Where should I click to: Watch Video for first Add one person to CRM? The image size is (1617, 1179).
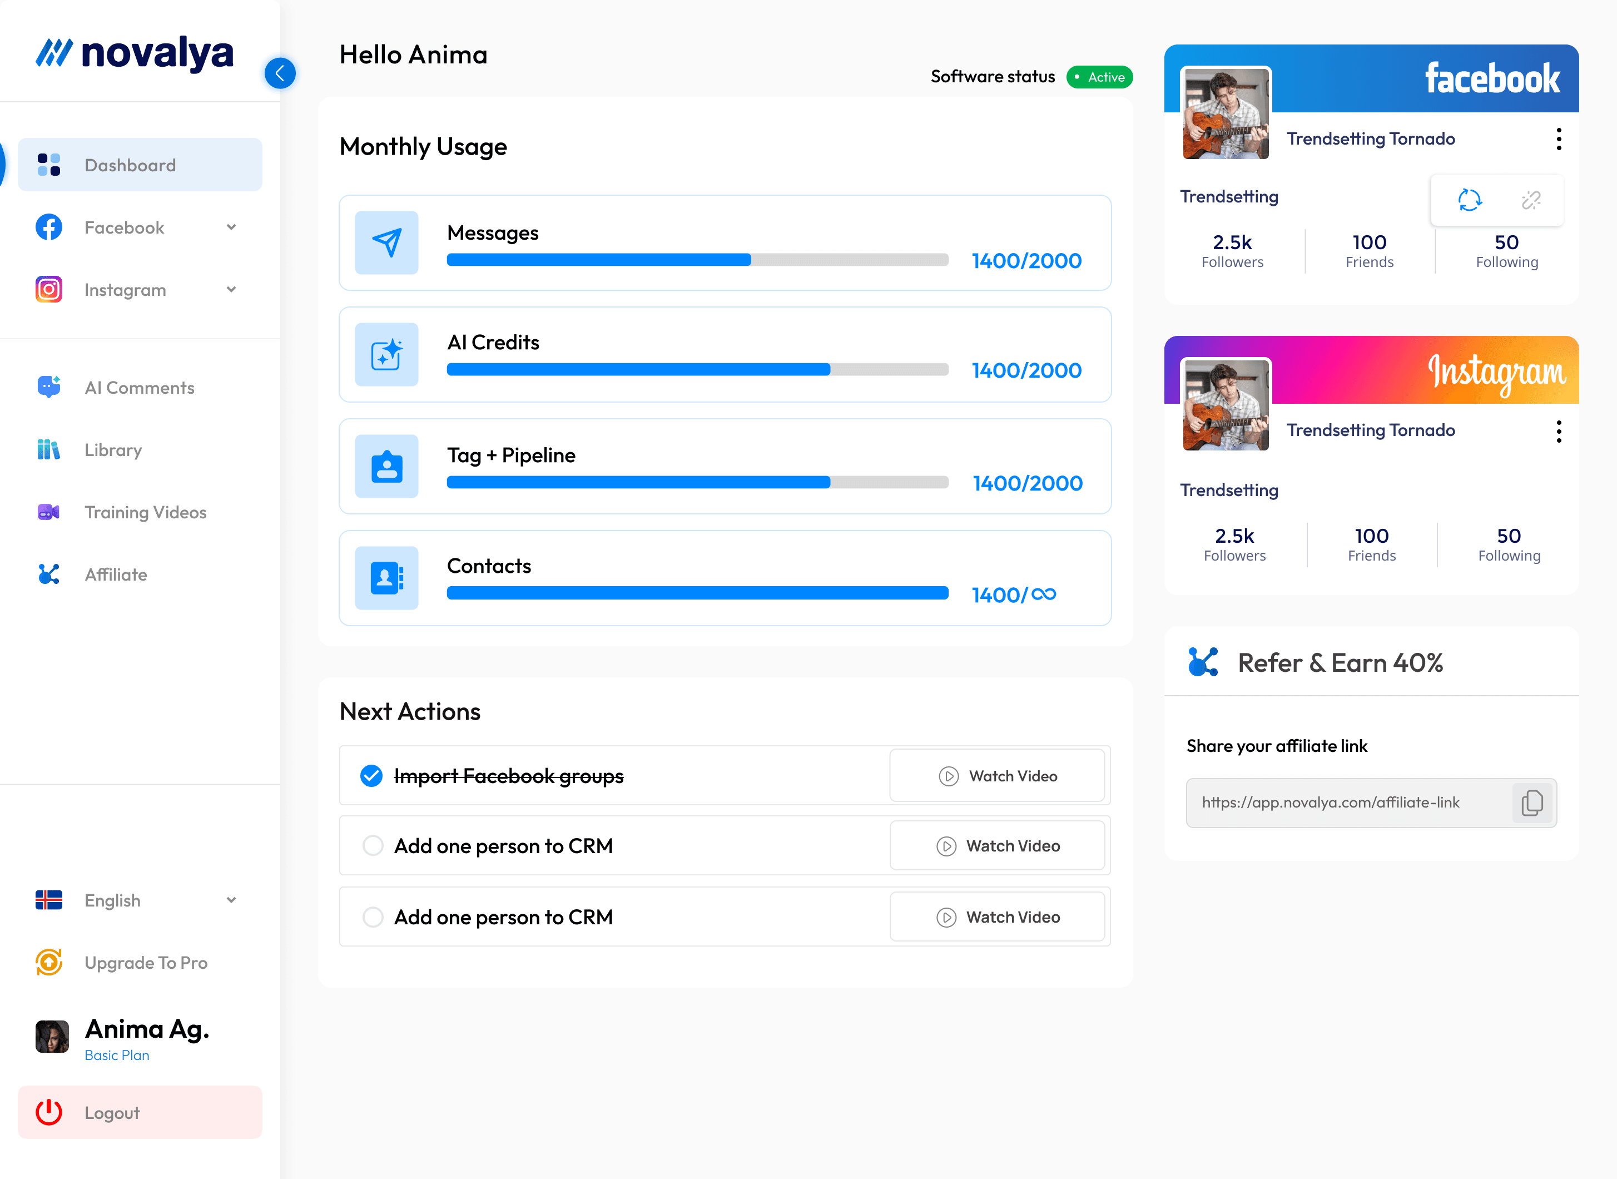point(997,846)
